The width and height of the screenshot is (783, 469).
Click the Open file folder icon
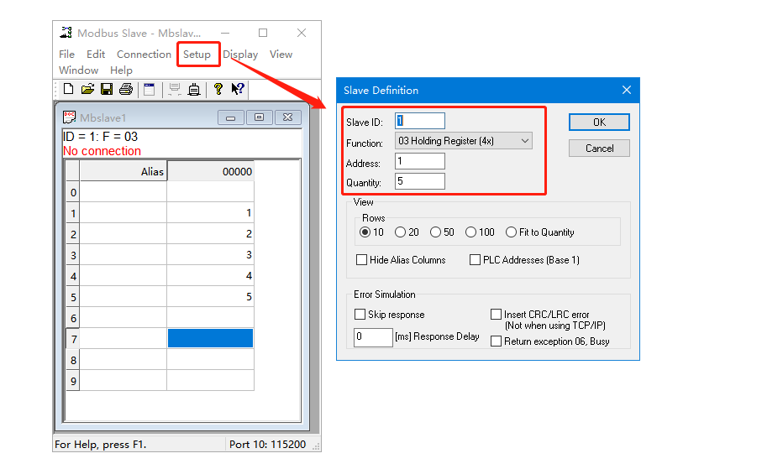click(x=87, y=89)
